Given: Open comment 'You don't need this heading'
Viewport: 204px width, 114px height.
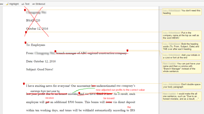Looking at the screenshot, I should click(x=182, y=12).
